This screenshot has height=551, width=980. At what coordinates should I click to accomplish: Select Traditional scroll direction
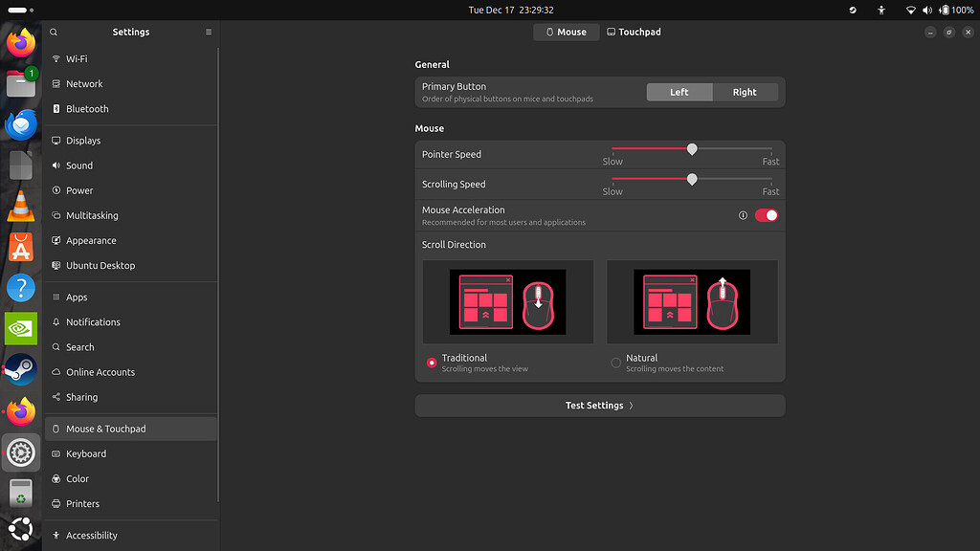[x=432, y=362]
